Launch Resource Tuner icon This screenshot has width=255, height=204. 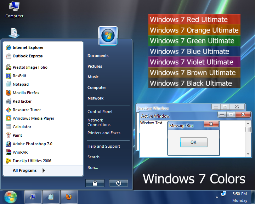8,110
